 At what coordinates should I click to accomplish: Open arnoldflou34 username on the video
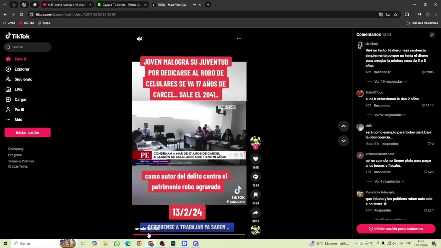[147, 229]
